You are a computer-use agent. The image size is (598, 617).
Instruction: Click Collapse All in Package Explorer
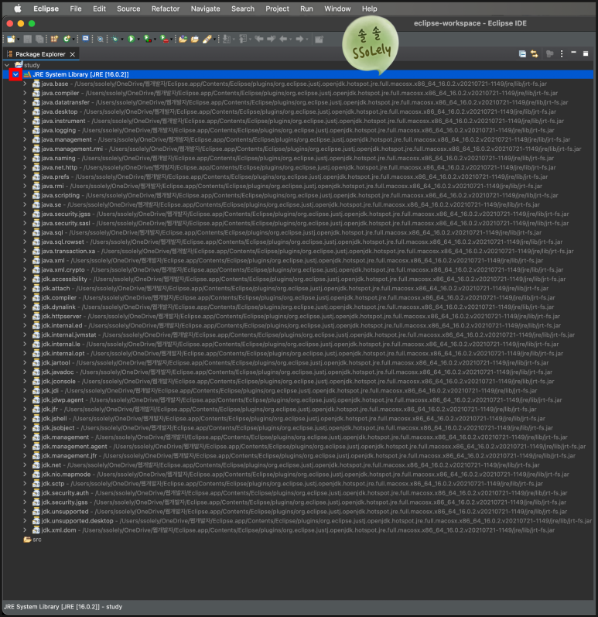point(522,54)
